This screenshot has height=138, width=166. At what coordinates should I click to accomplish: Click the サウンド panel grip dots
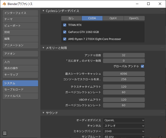point(162,113)
